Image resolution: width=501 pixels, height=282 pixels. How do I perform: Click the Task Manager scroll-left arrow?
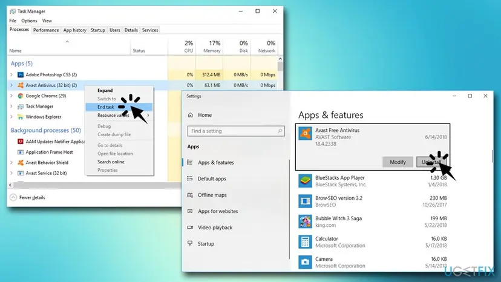(10, 185)
